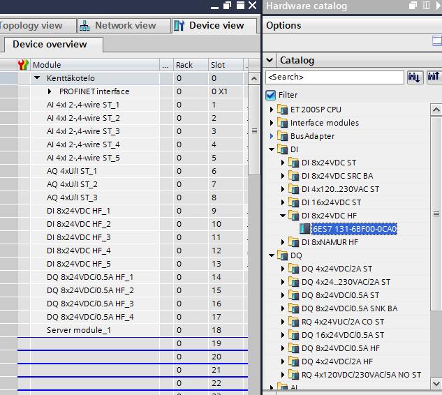The width and height of the screenshot is (442, 395).
Task: Click the DQ folder icon in catalog
Action: point(283,255)
